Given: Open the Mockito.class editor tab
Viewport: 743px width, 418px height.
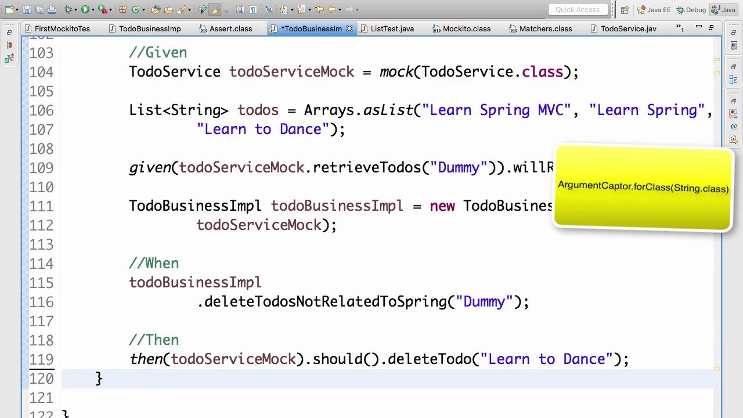Looking at the screenshot, I should tap(466, 28).
